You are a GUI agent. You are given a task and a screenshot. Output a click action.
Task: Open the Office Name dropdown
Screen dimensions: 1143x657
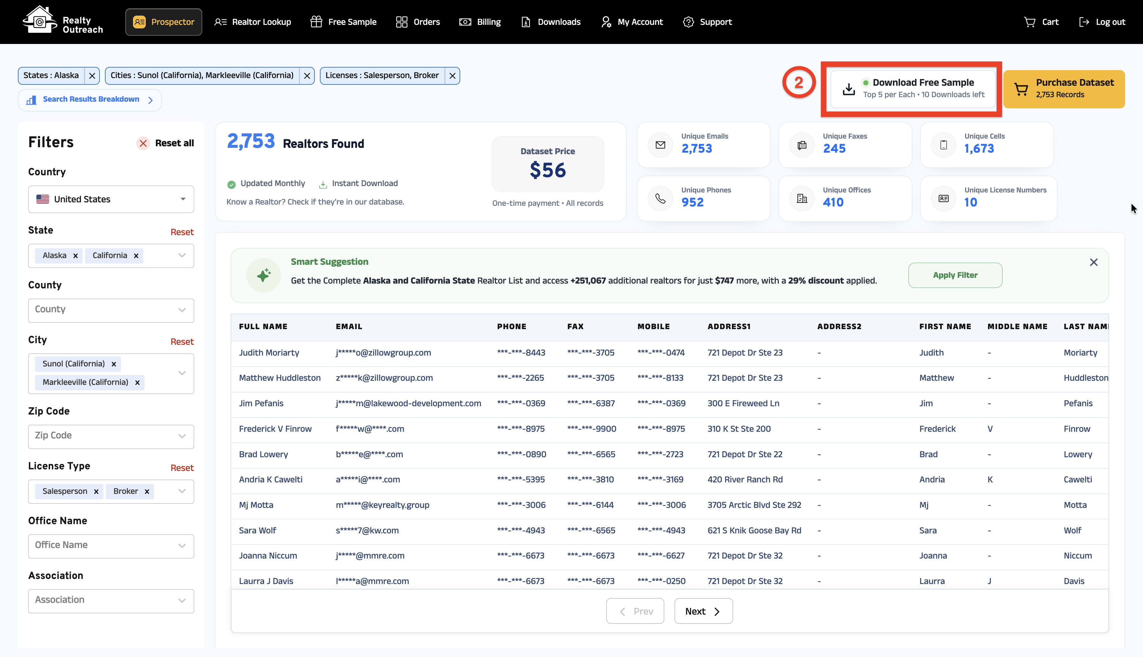click(111, 546)
